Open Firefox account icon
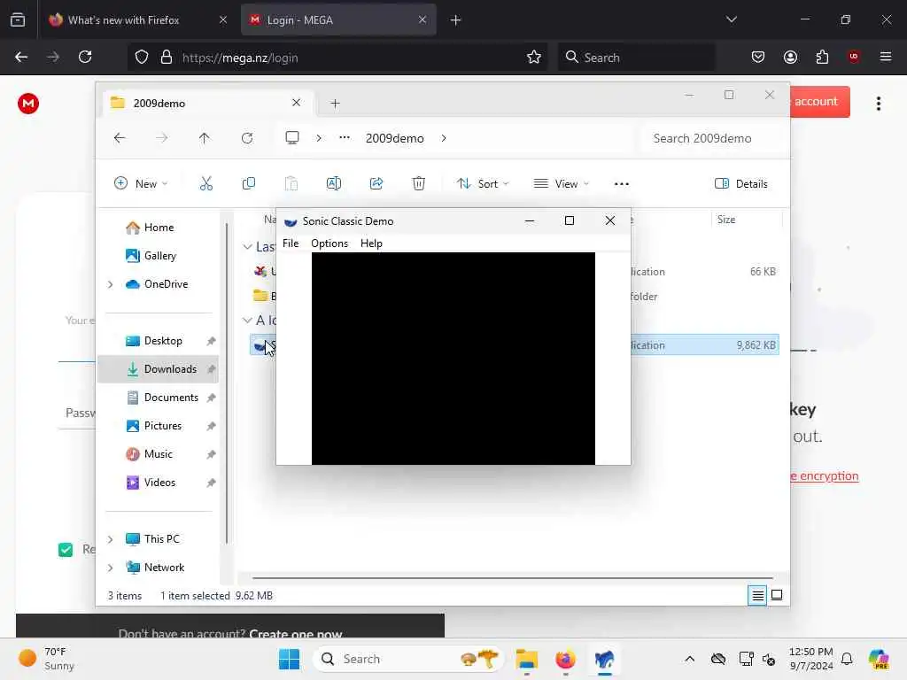 [x=790, y=57]
